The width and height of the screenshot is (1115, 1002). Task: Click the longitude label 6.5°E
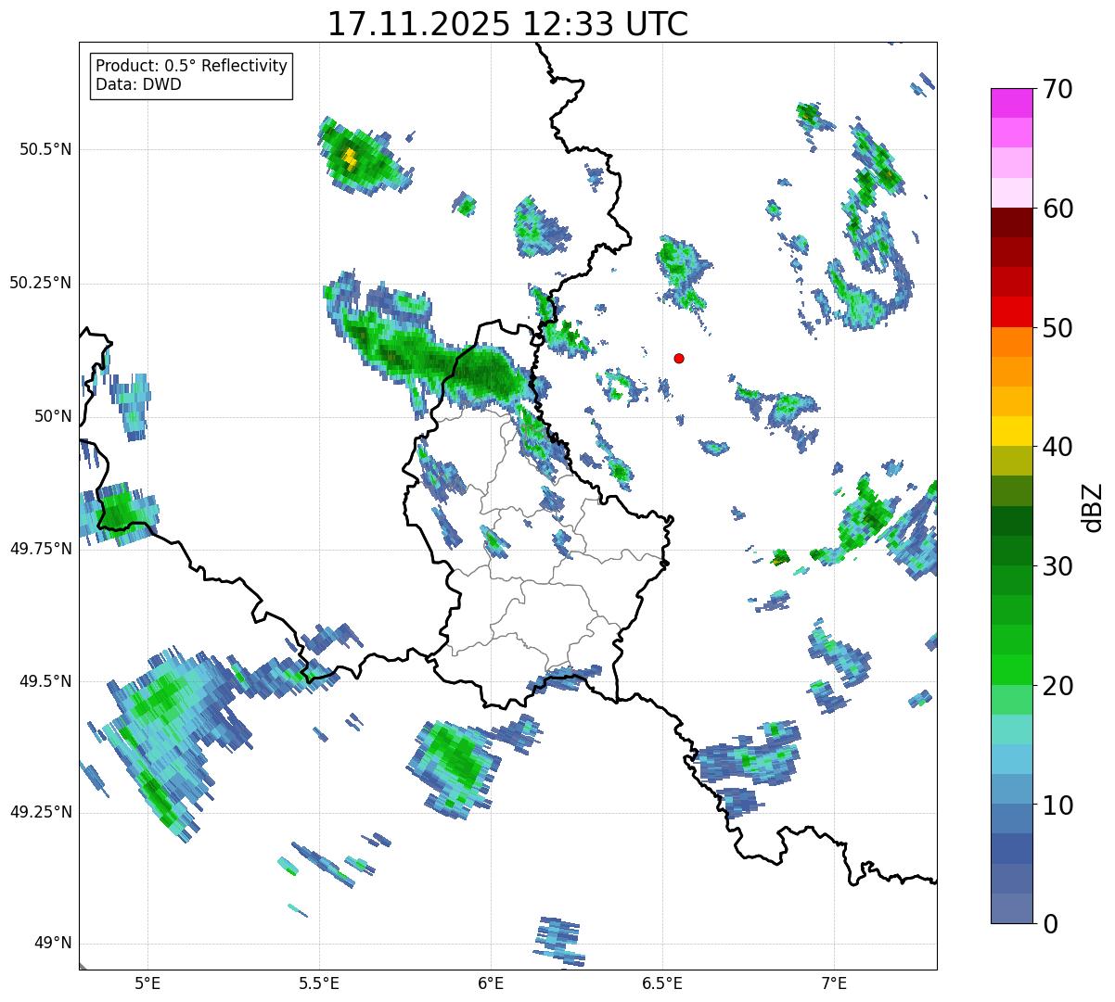pos(662,983)
